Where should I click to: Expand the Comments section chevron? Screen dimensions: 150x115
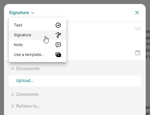13,94
